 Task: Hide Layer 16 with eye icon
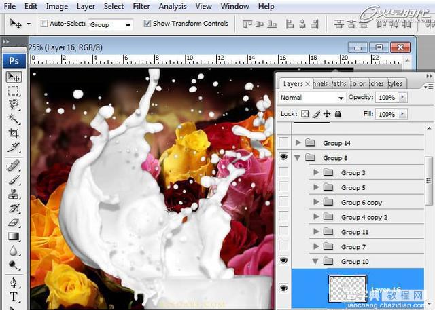[x=283, y=288]
